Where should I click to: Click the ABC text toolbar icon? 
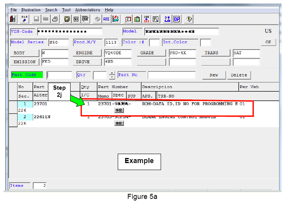point(106,19)
